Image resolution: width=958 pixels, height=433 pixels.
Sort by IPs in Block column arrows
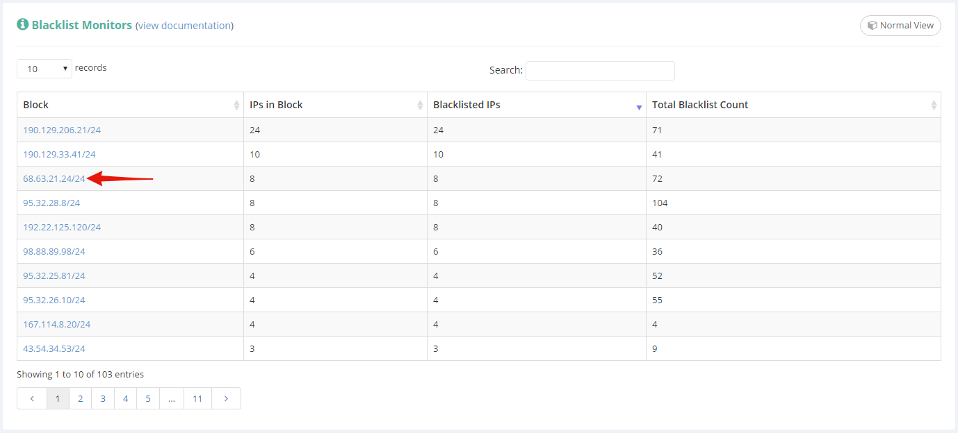pyautogui.click(x=420, y=105)
